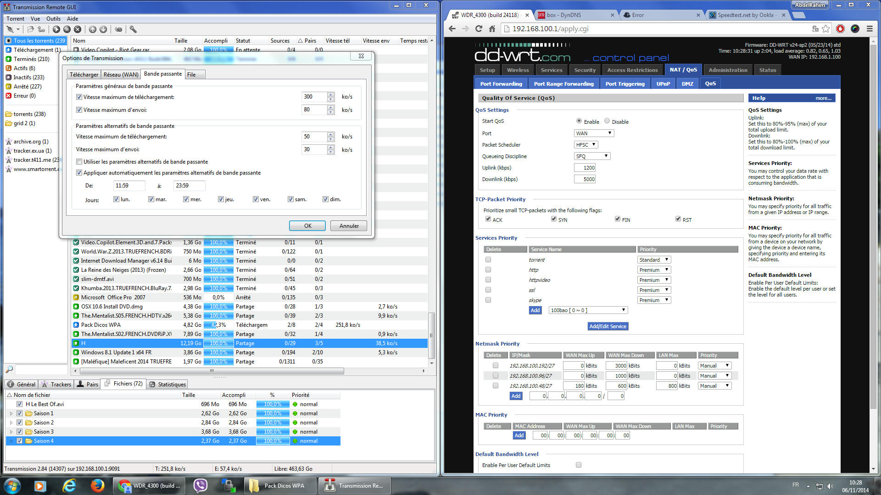881x495 pixels.
Task: Expand the Saison 1 folder
Action: (11, 413)
